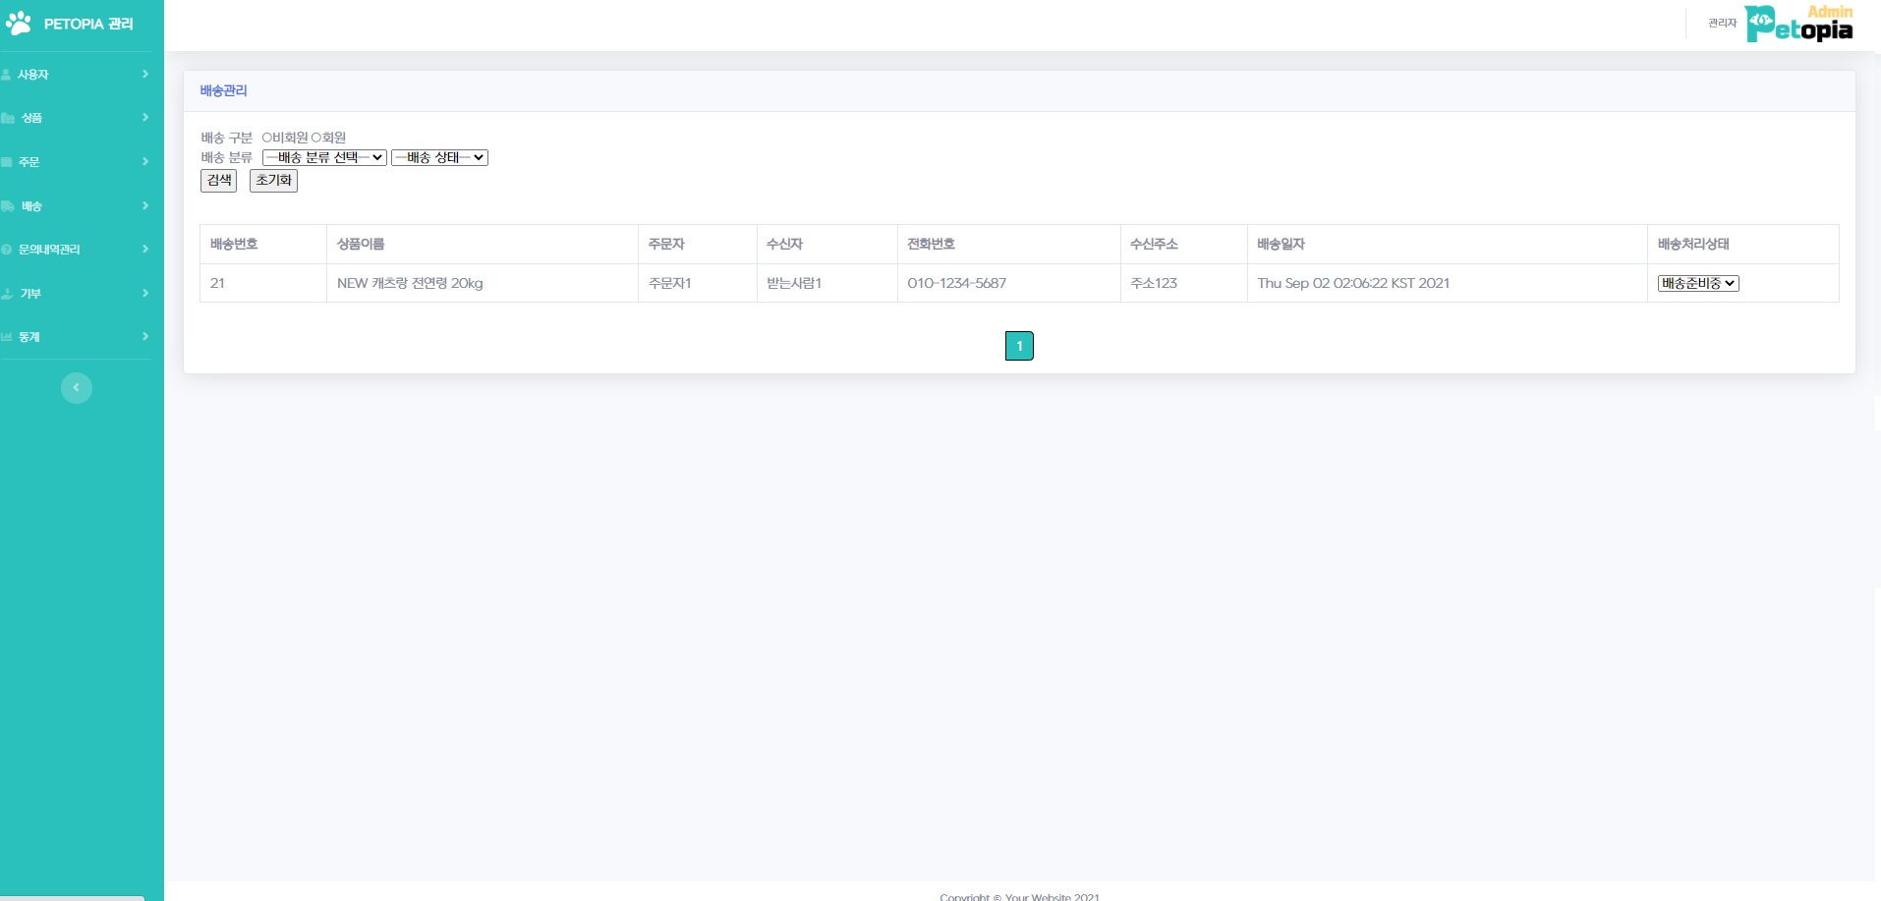1881x901 pixels.
Task: Open the 배송 상태 dropdown
Action: click(x=439, y=157)
